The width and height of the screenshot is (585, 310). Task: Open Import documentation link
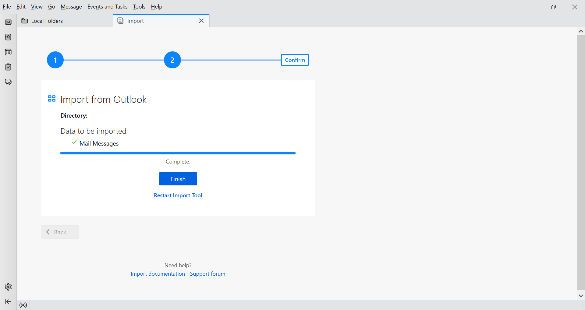tap(158, 274)
